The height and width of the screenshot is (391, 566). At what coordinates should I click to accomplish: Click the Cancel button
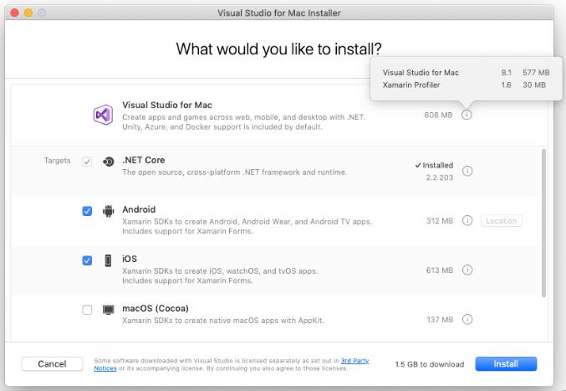(x=52, y=364)
